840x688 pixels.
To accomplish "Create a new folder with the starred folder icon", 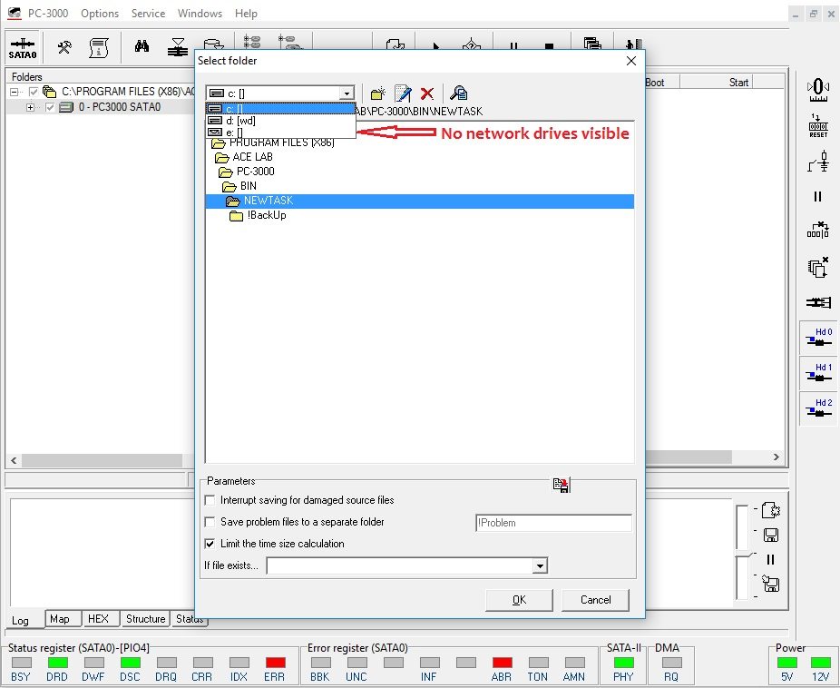I will tap(378, 93).
